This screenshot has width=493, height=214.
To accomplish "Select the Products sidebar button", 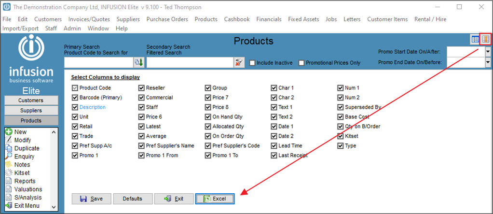I will (x=31, y=121).
